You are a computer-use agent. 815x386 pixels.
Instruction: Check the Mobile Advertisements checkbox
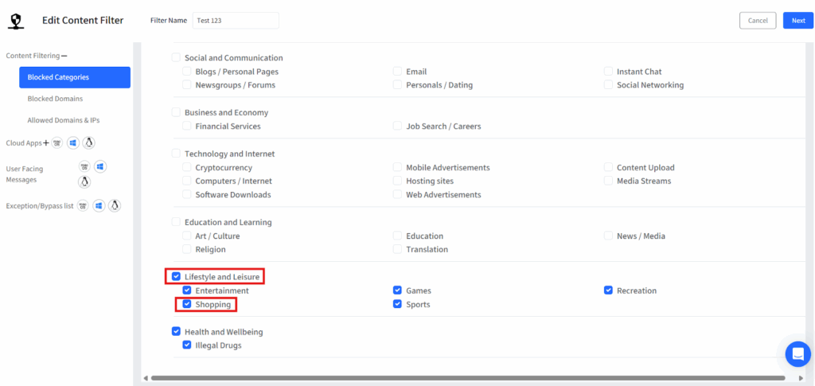(398, 167)
